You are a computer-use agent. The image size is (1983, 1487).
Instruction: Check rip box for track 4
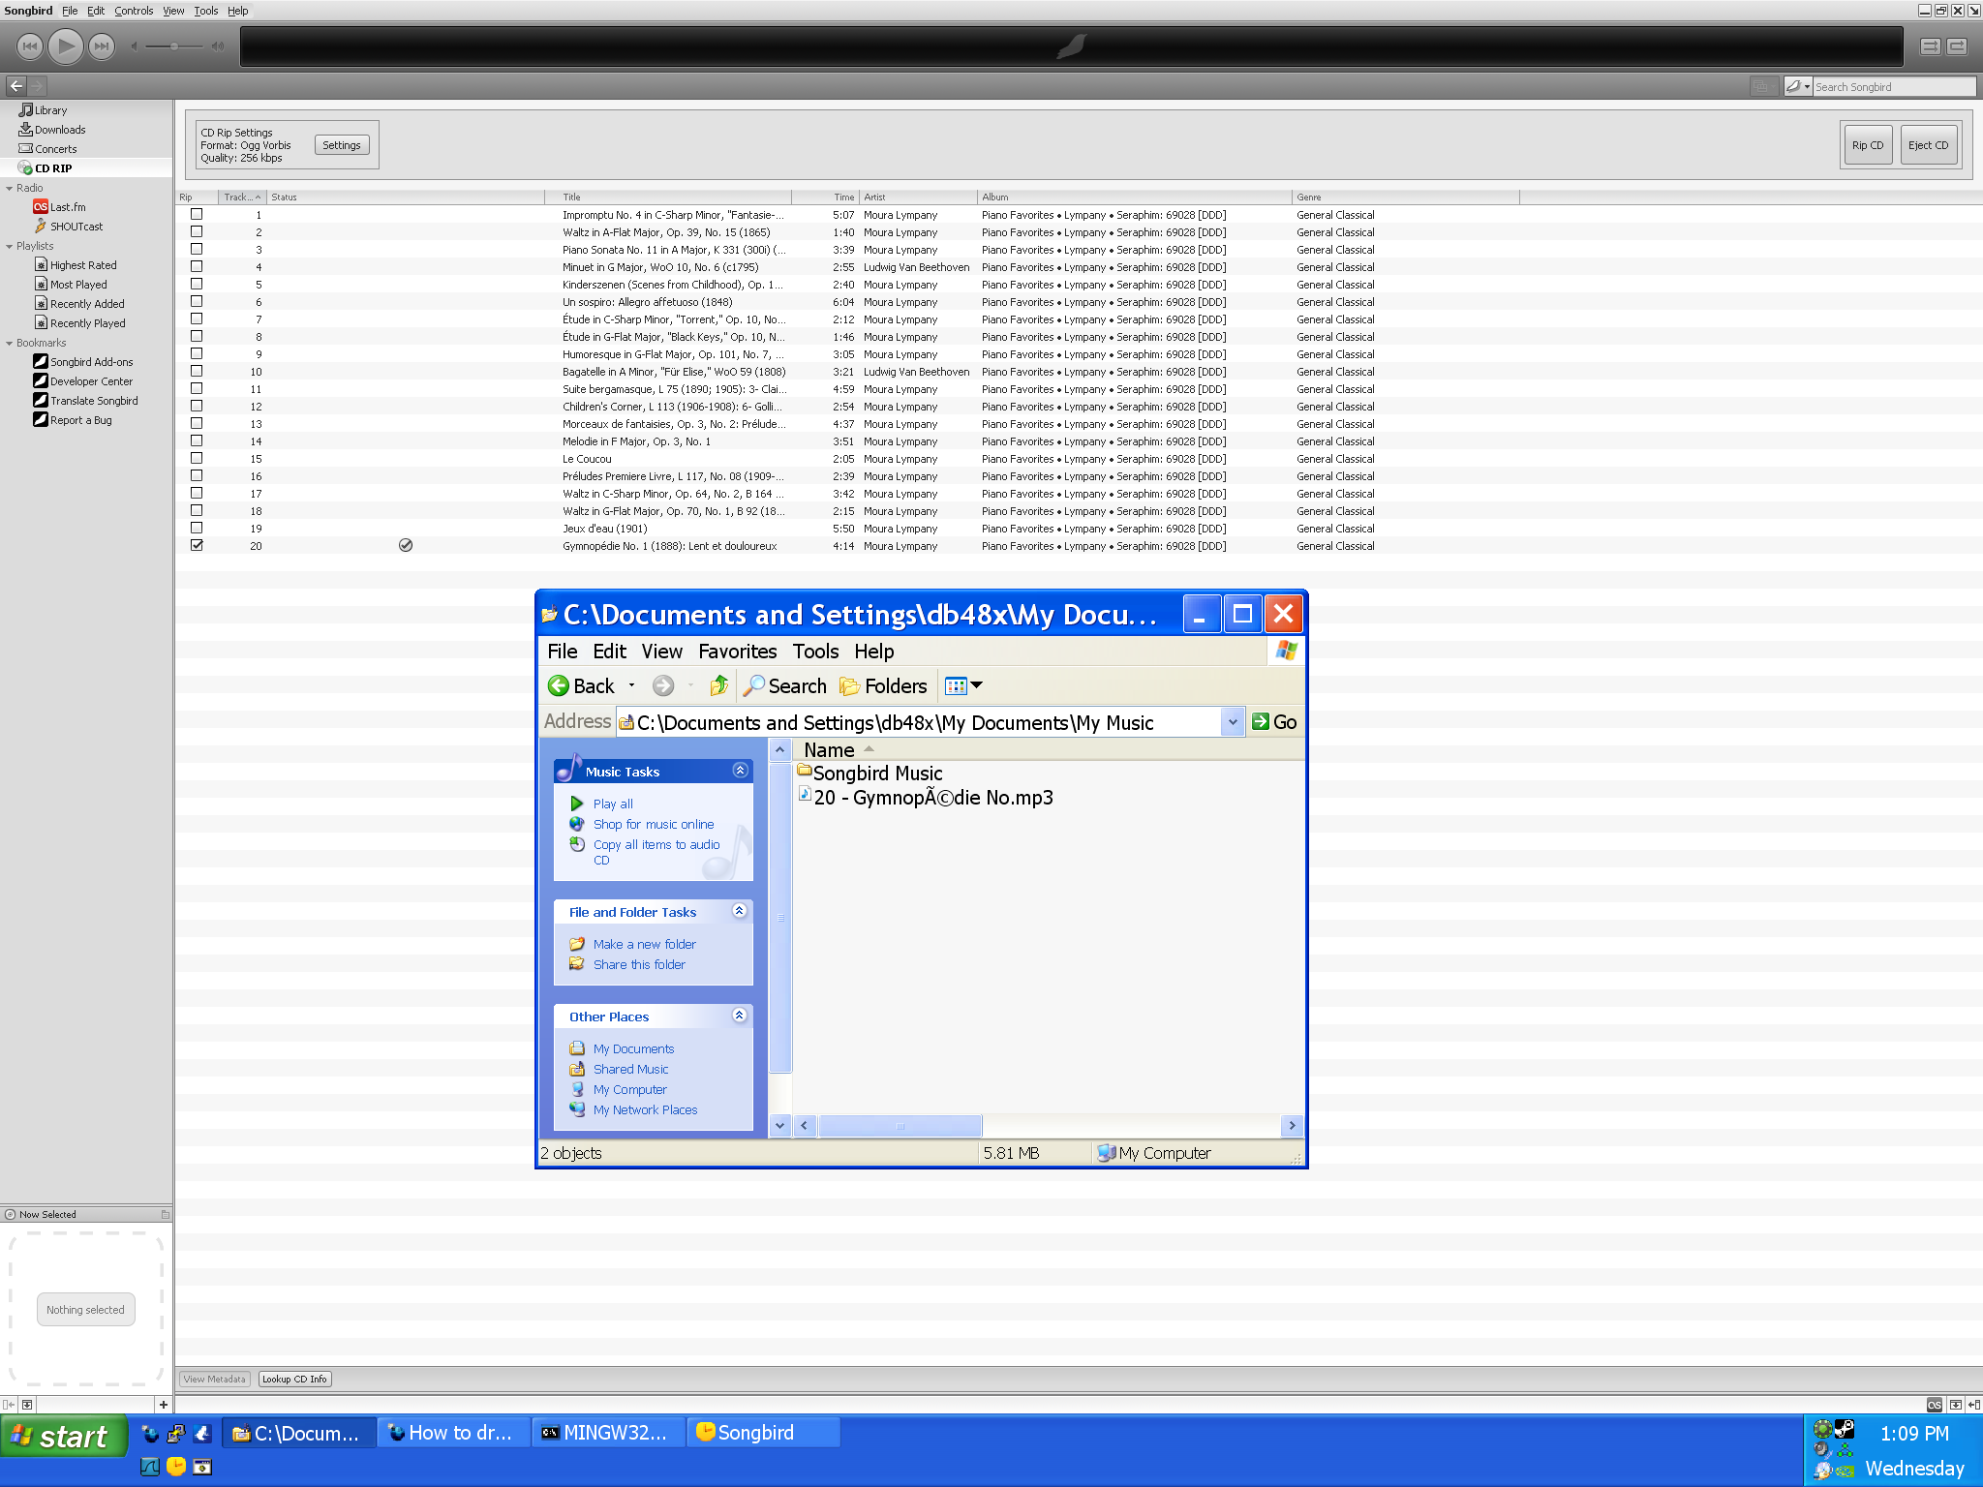point(197,266)
